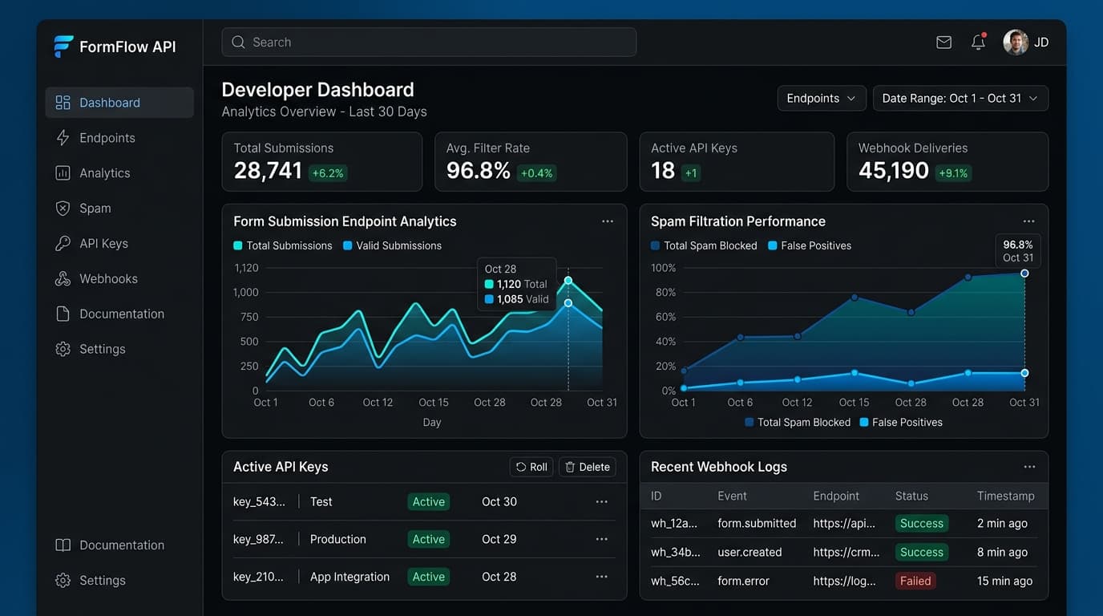Viewport: 1103px width, 616px height.
Task: Open Recent Webhook Logs options menu
Action: (1029, 467)
